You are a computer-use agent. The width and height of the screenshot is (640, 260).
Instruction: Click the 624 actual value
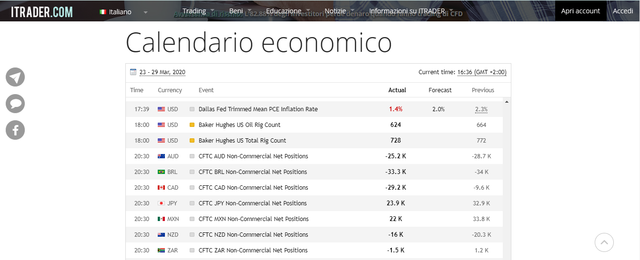(396, 125)
